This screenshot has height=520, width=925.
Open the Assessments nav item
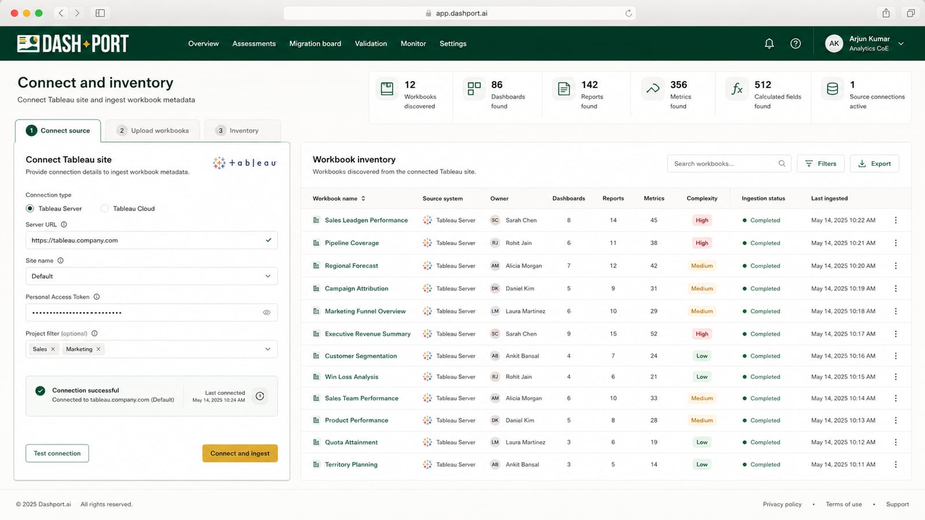click(254, 43)
